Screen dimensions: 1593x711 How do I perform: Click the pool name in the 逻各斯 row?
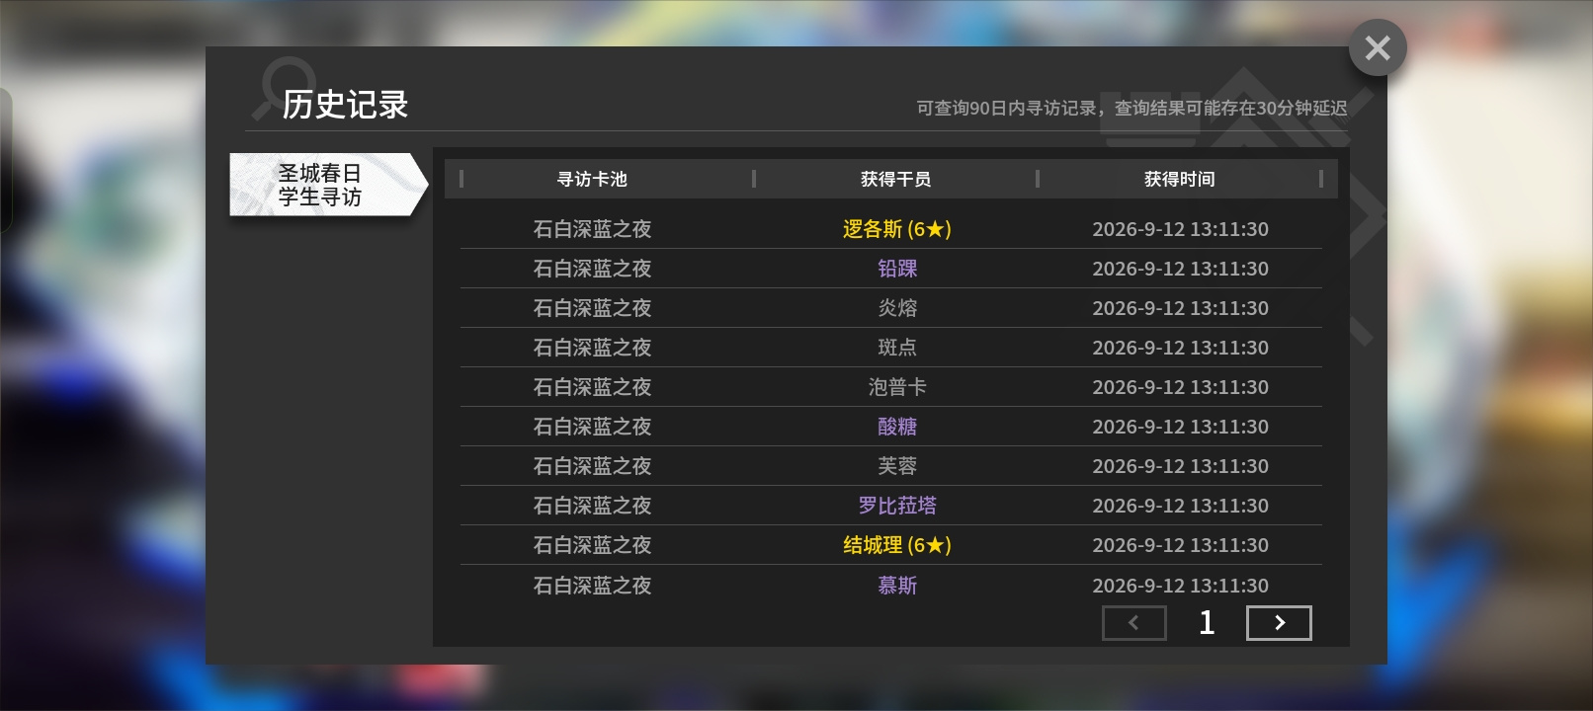[x=593, y=229]
